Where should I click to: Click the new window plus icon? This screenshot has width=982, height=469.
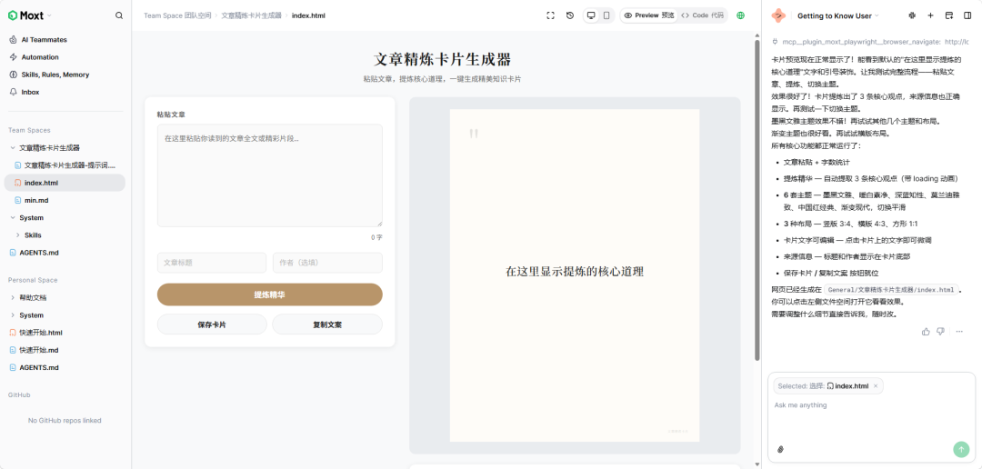pyautogui.click(x=948, y=15)
